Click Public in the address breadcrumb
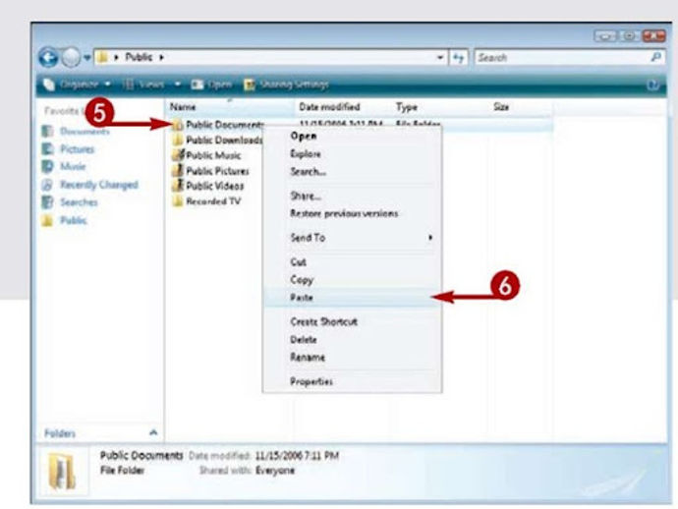This screenshot has height=509, width=678. 139,57
